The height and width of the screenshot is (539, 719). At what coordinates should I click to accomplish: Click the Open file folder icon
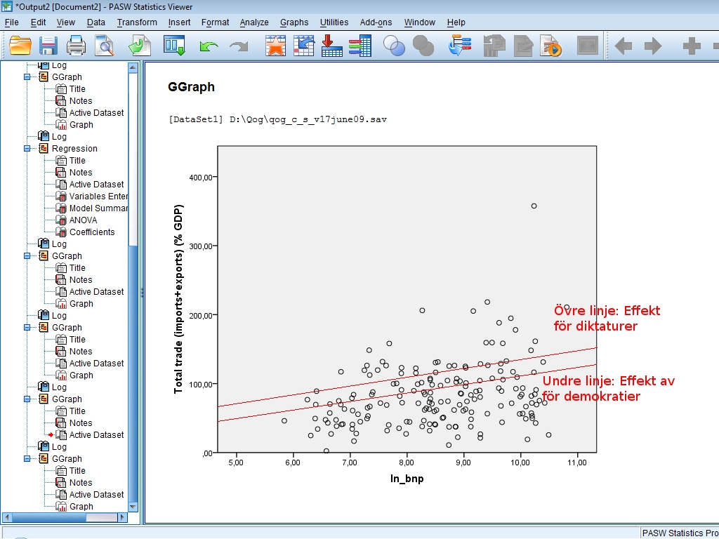20,46
